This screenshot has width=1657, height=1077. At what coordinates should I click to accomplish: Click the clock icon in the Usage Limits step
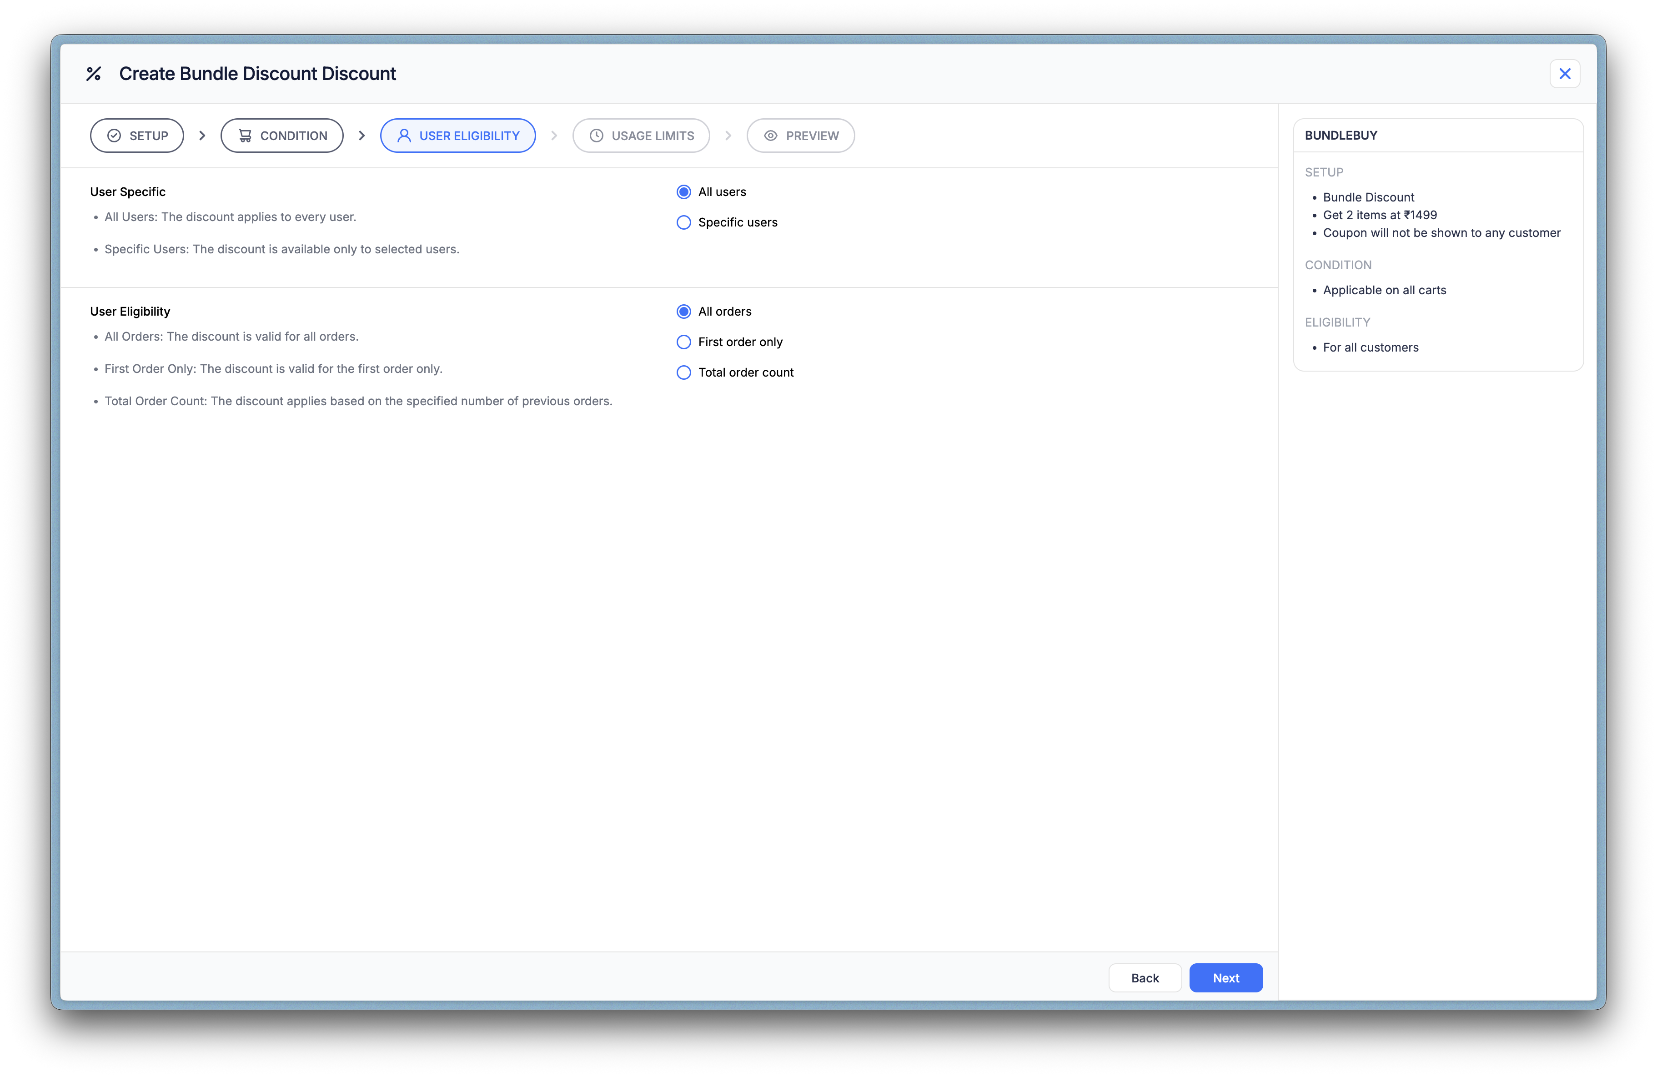[x=597, y=136]
